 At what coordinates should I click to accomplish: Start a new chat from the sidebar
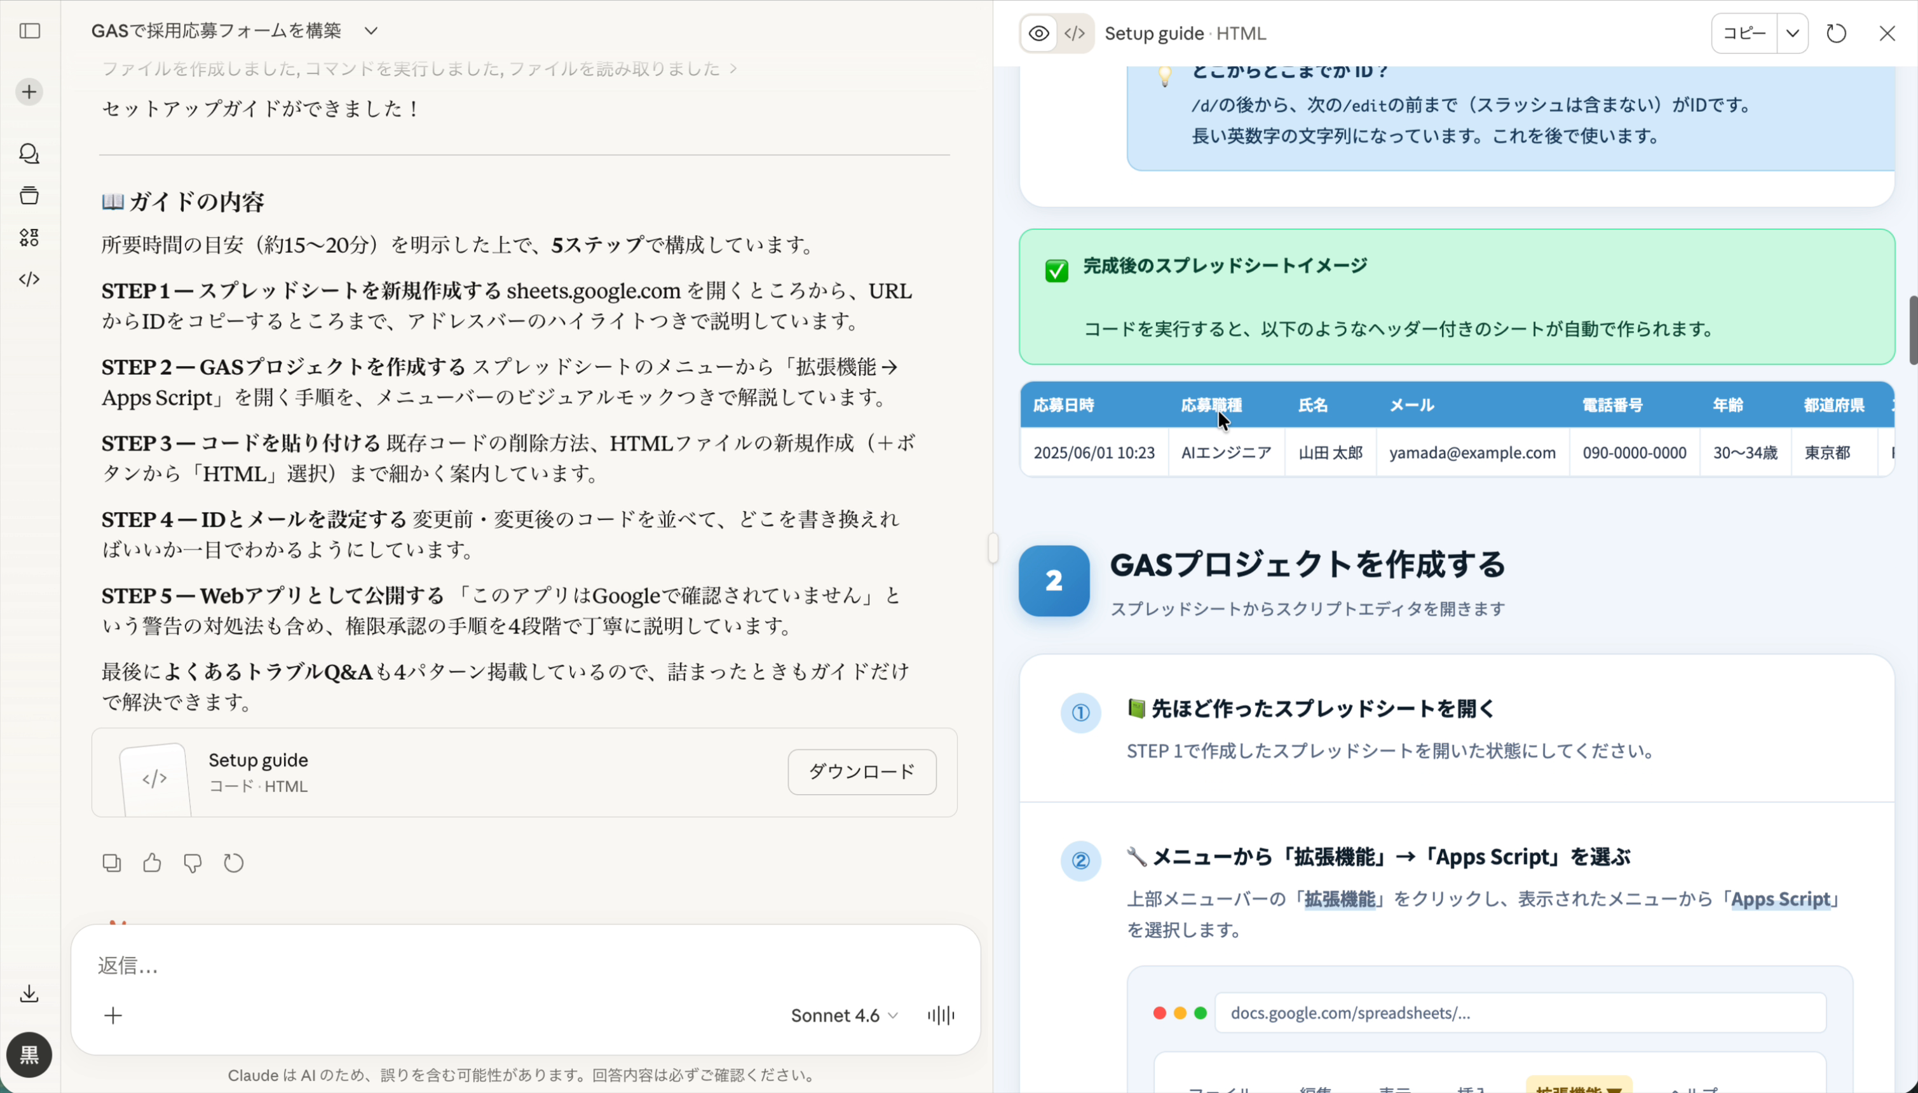pos(29,92)
